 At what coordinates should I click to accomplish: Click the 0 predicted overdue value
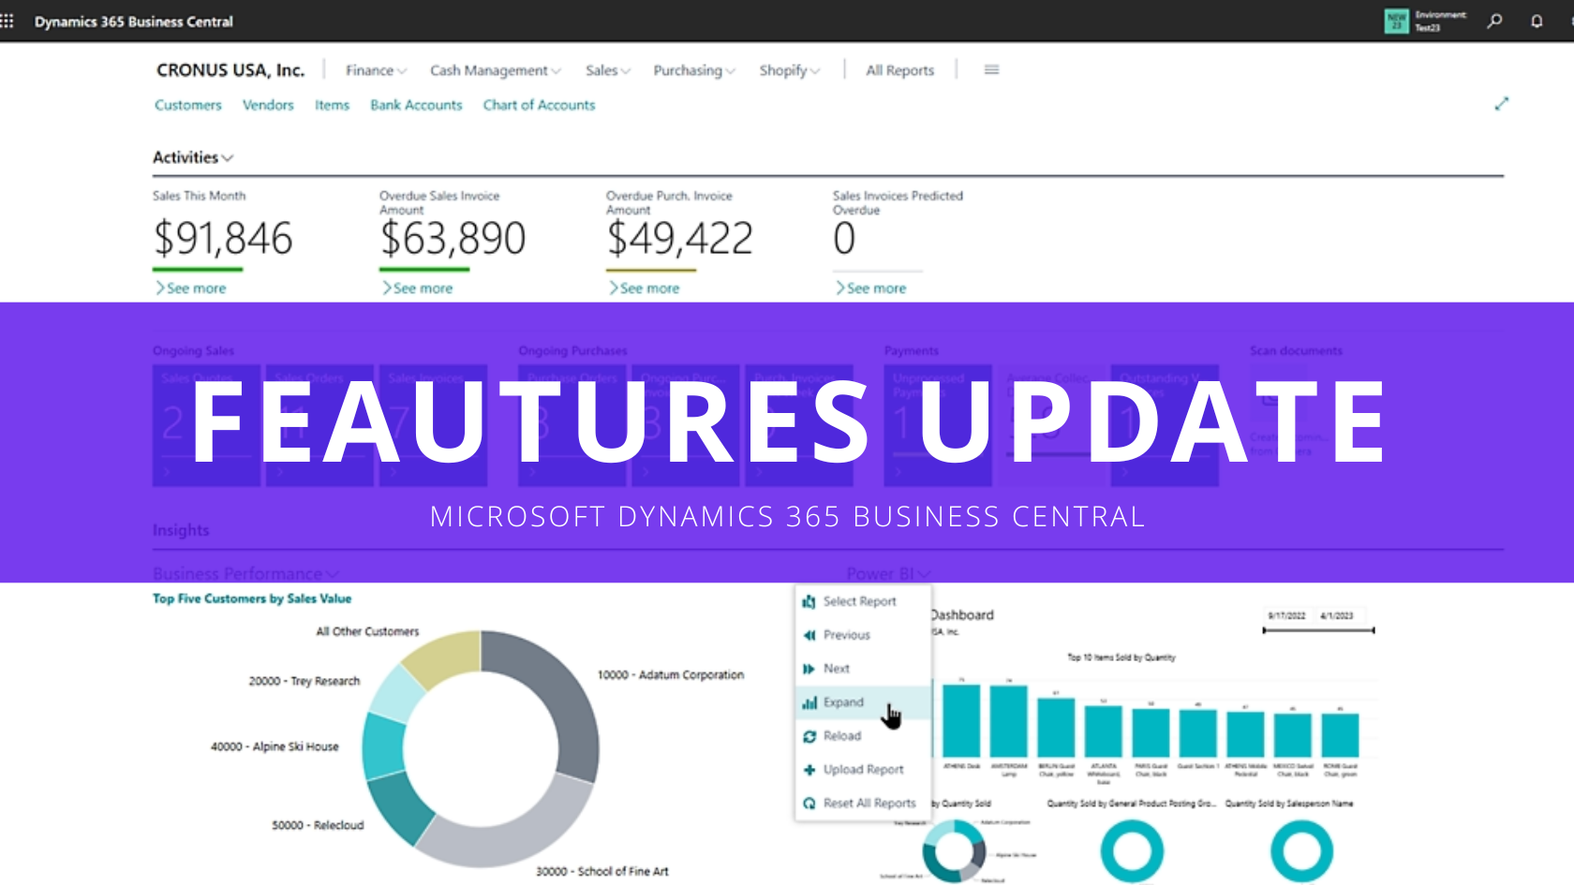[844, 239]
